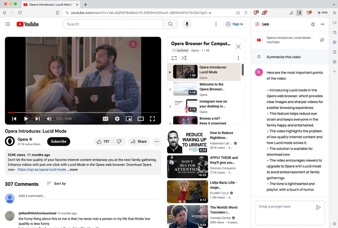Viewport: 338px width, 228px height.
Task: Open sidebar settings gear at bottom right
Action: coord(334,224)
